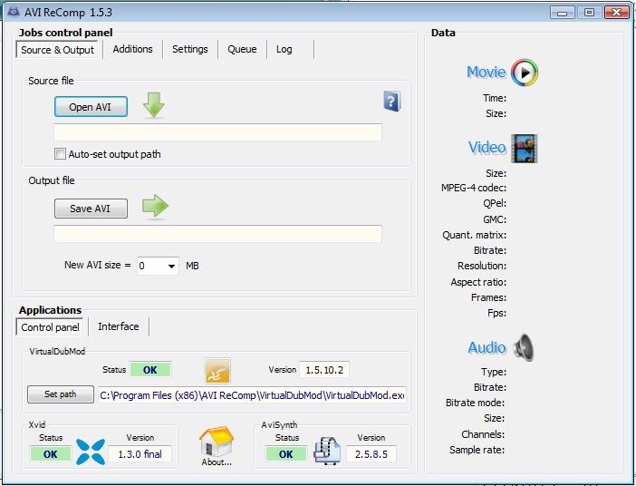Click the AviSynth version 2.5.8.5 field
This screenshot has width=636, height=486.
[371, 454]
